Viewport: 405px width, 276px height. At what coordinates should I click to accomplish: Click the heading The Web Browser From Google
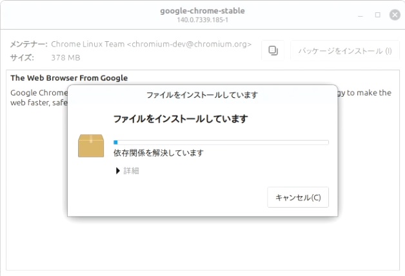69,78
